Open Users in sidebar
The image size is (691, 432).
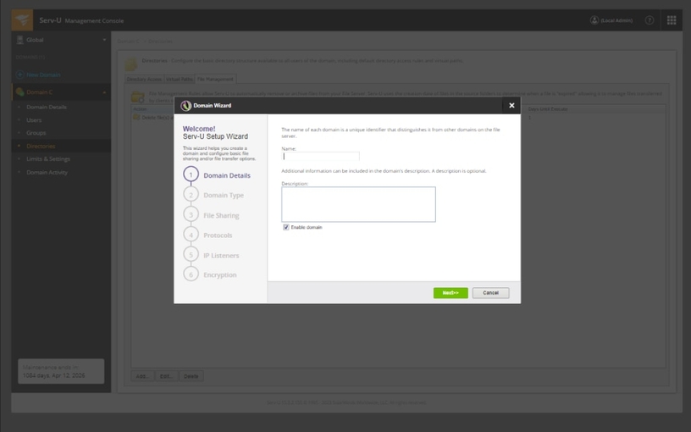click(x=34, y=120)
